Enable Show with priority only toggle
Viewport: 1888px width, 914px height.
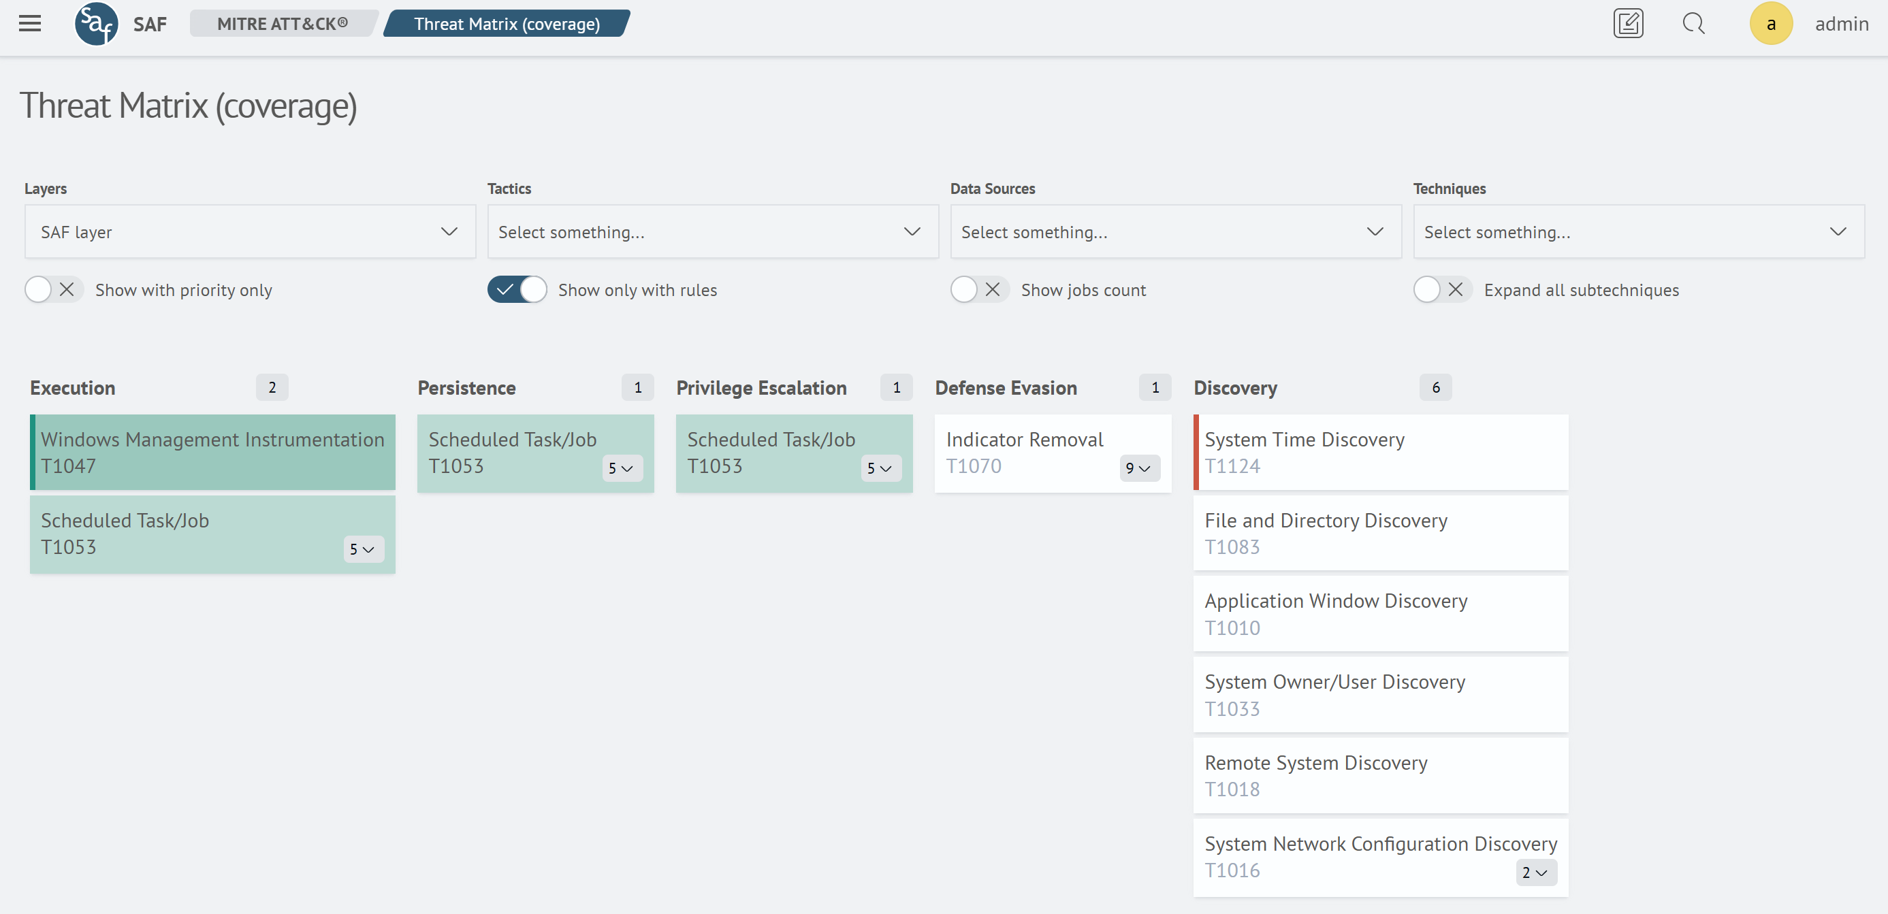(53, 290)
